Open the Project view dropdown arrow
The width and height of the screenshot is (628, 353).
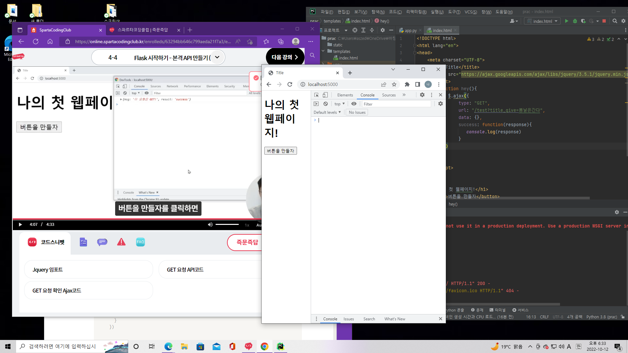click(346, 30)
